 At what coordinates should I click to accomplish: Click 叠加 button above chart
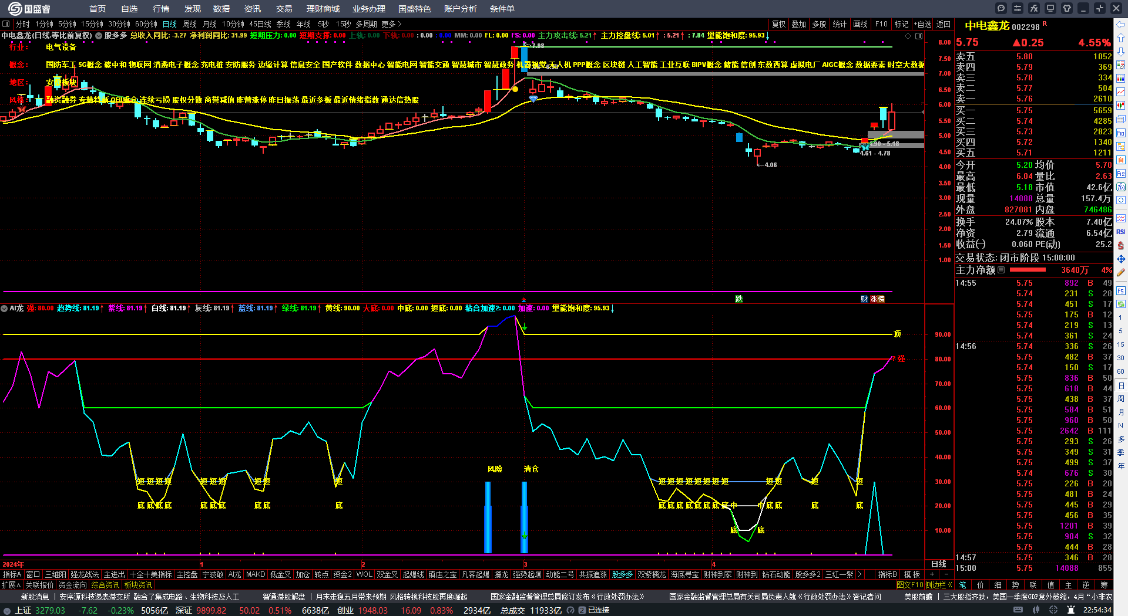[x=799, y=24]
